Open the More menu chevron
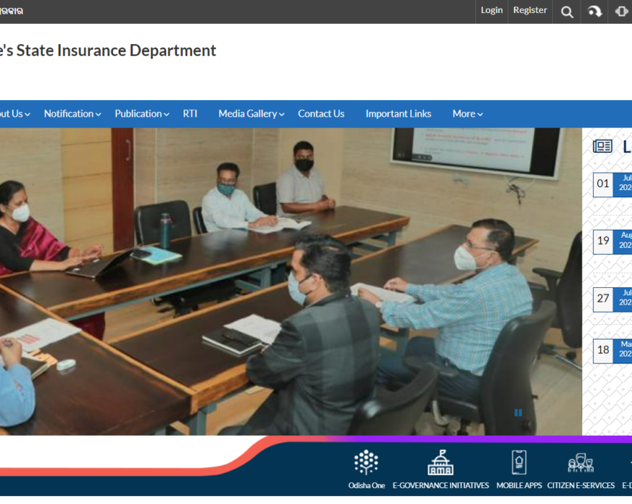Screen dimensions: 632x504 [468, 114]
